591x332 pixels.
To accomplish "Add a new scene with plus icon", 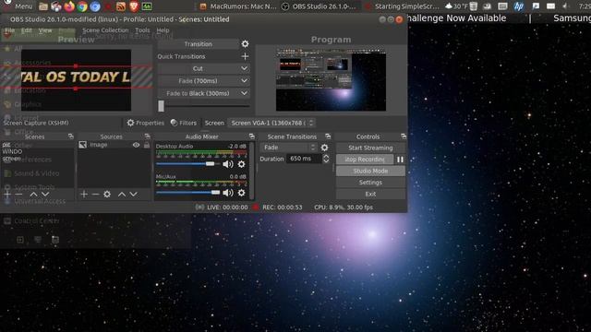I will [x=7, y=195].
